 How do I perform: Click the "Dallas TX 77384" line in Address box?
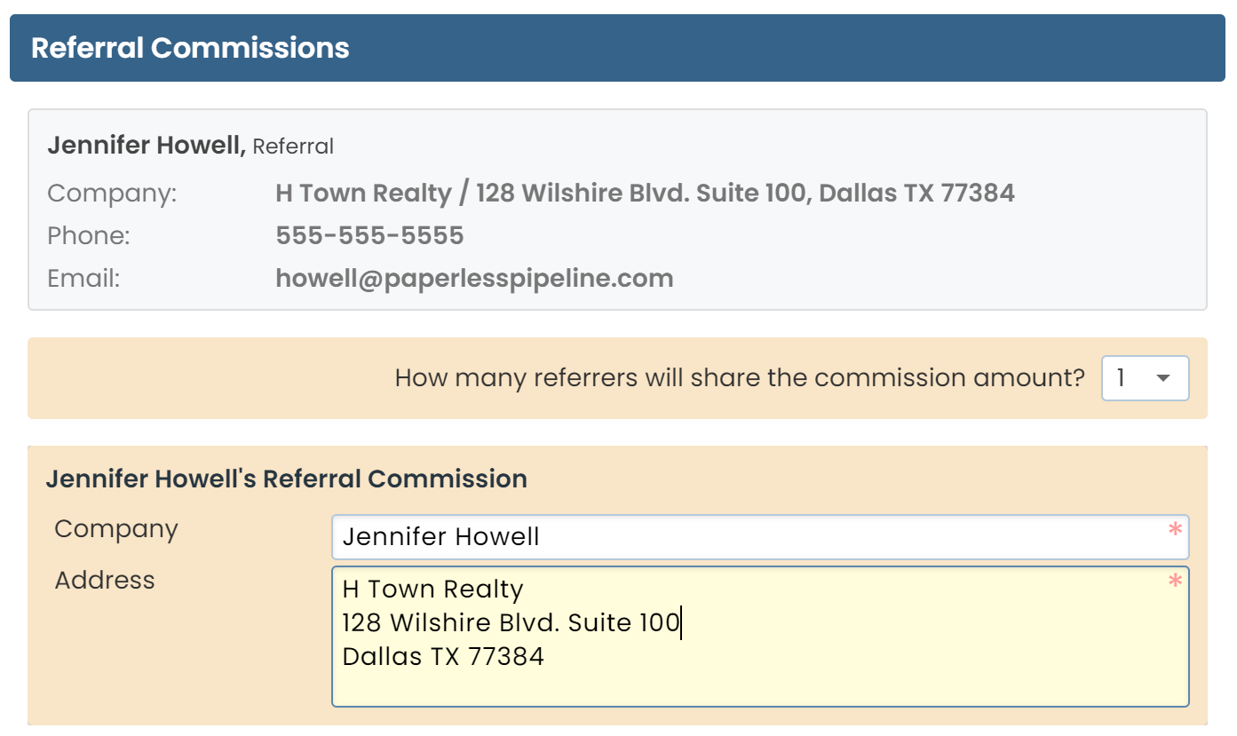pyautogui.click(x=443, y=657)
